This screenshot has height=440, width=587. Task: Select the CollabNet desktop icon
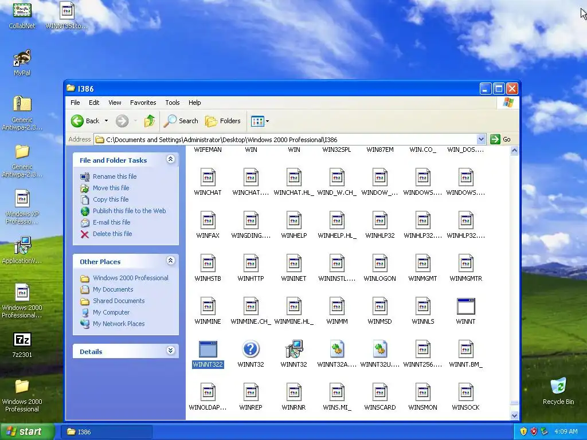22,10
